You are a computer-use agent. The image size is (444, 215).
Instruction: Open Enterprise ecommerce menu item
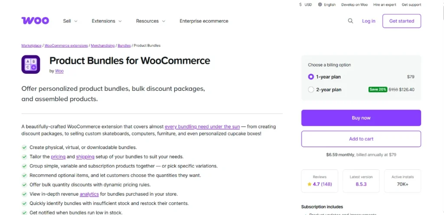coord(204,21)
